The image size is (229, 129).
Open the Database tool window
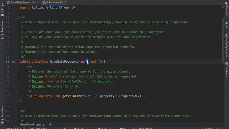pos(226,69)
